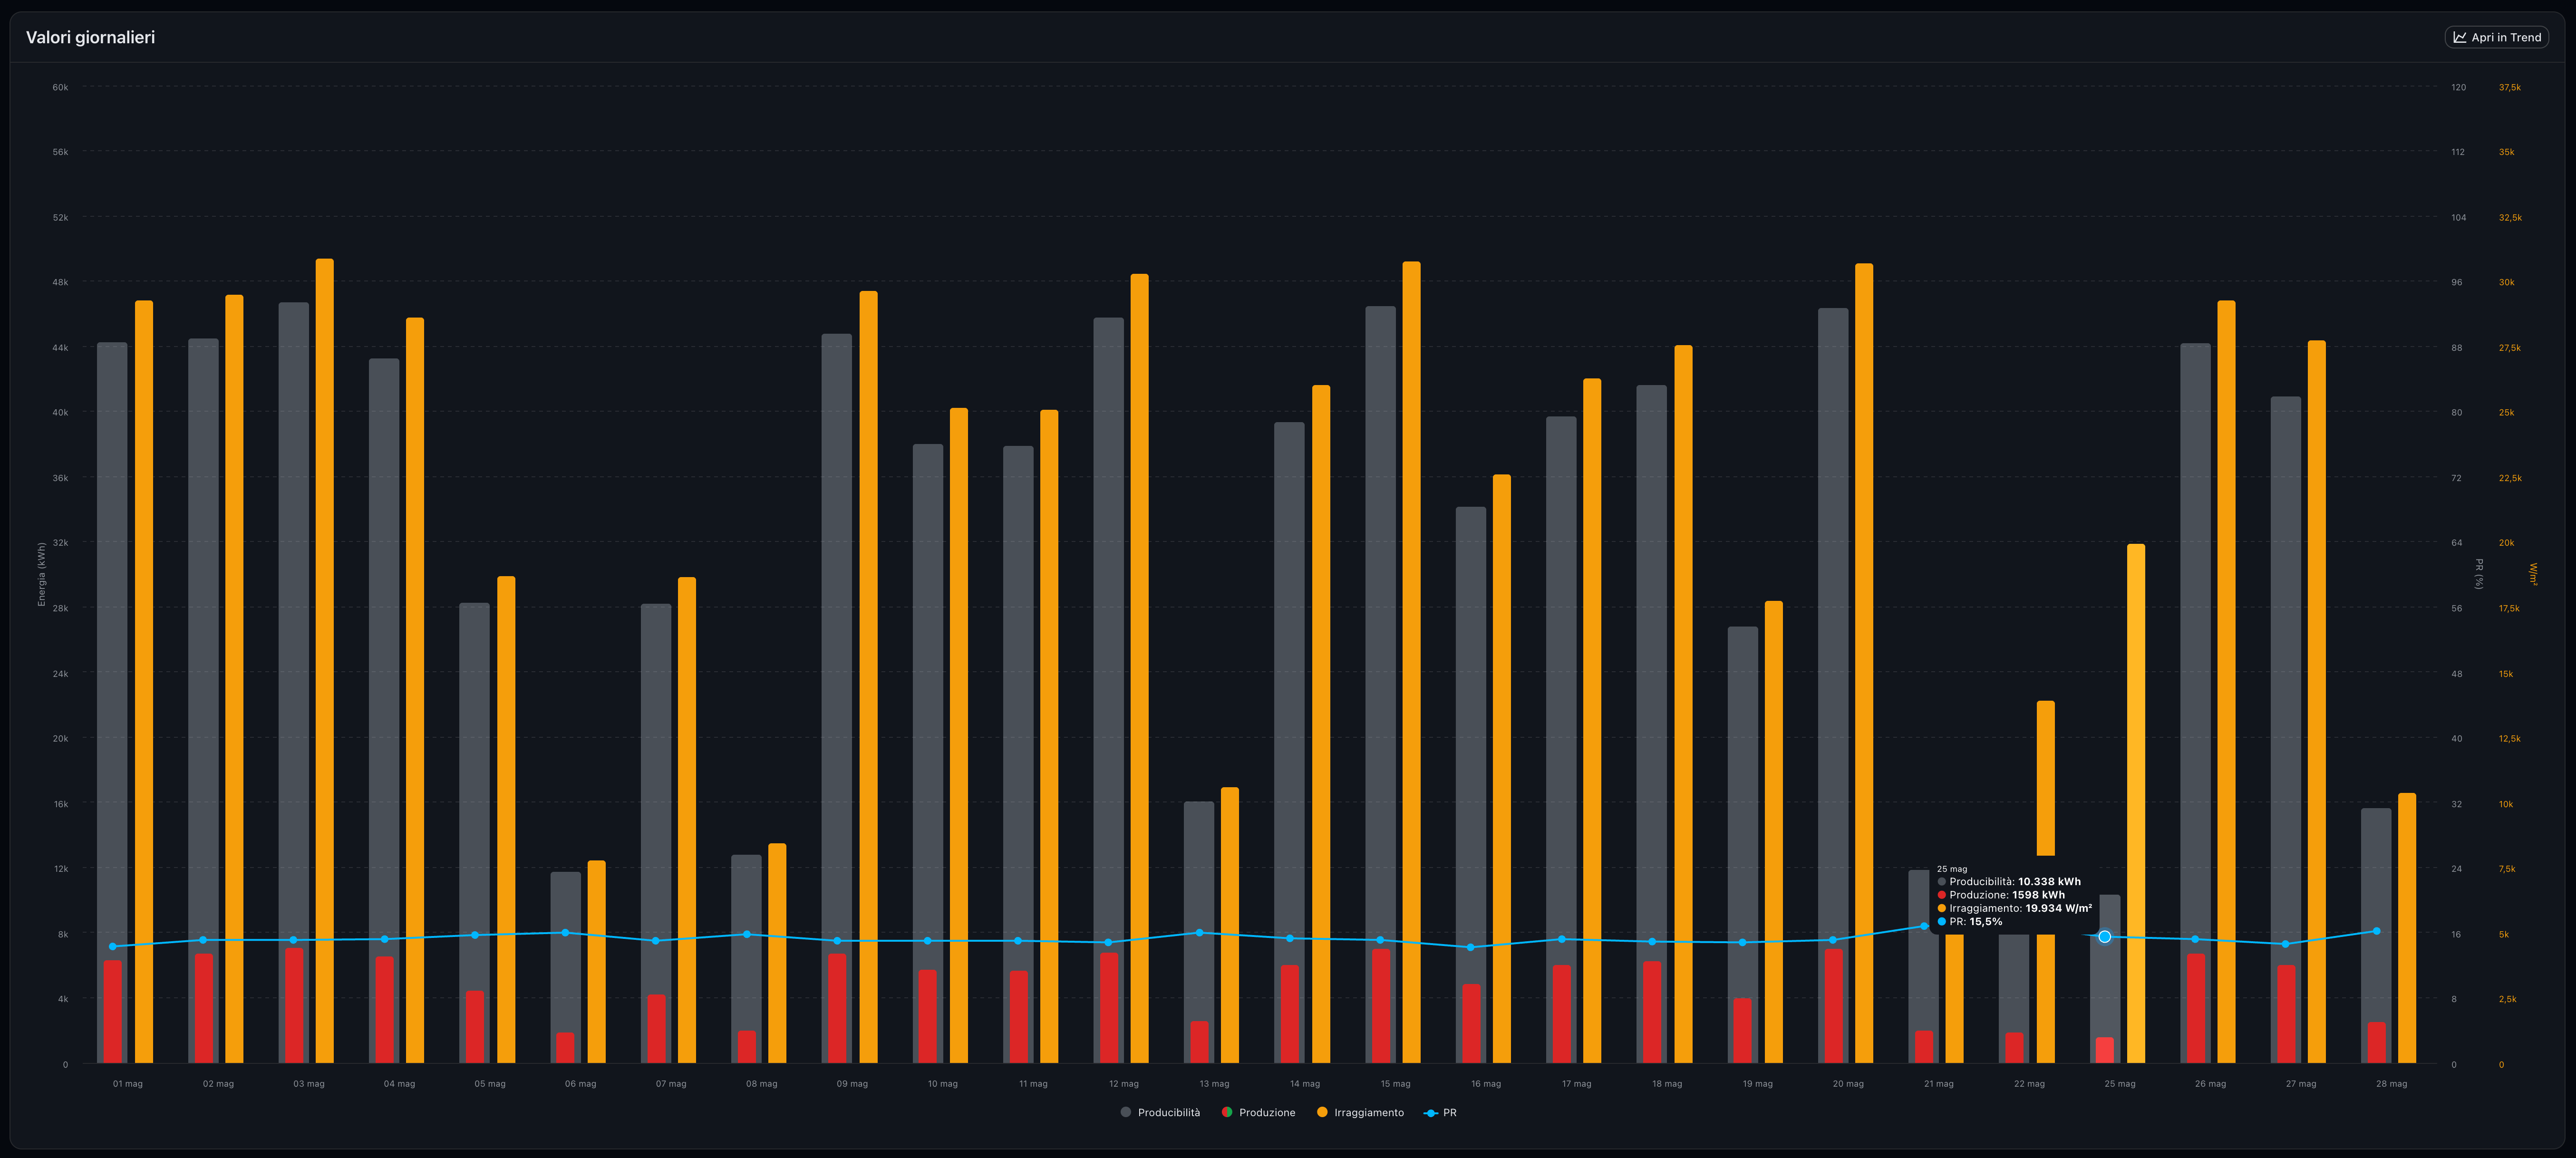Click the 10 mag x-axis label

(x=942, y=1083)
